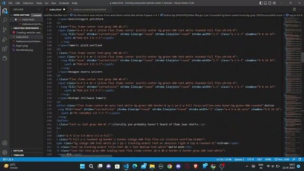Image resolution: width=304 pixels, height=171 pixels.
Task: Click the Customize Layout icon
Action: click(x=274, y=3)
